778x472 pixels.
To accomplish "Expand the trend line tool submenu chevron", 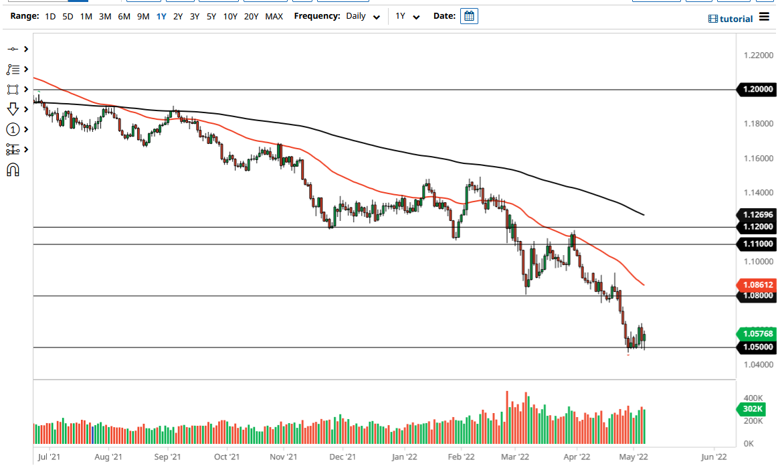I will (x=25, y=48).
